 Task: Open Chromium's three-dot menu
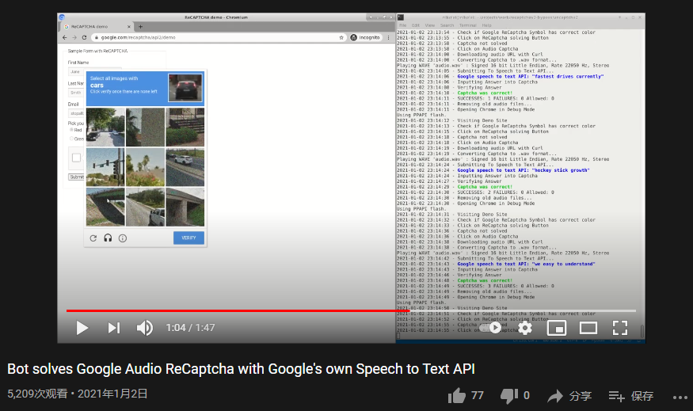(x=389, y=37)
